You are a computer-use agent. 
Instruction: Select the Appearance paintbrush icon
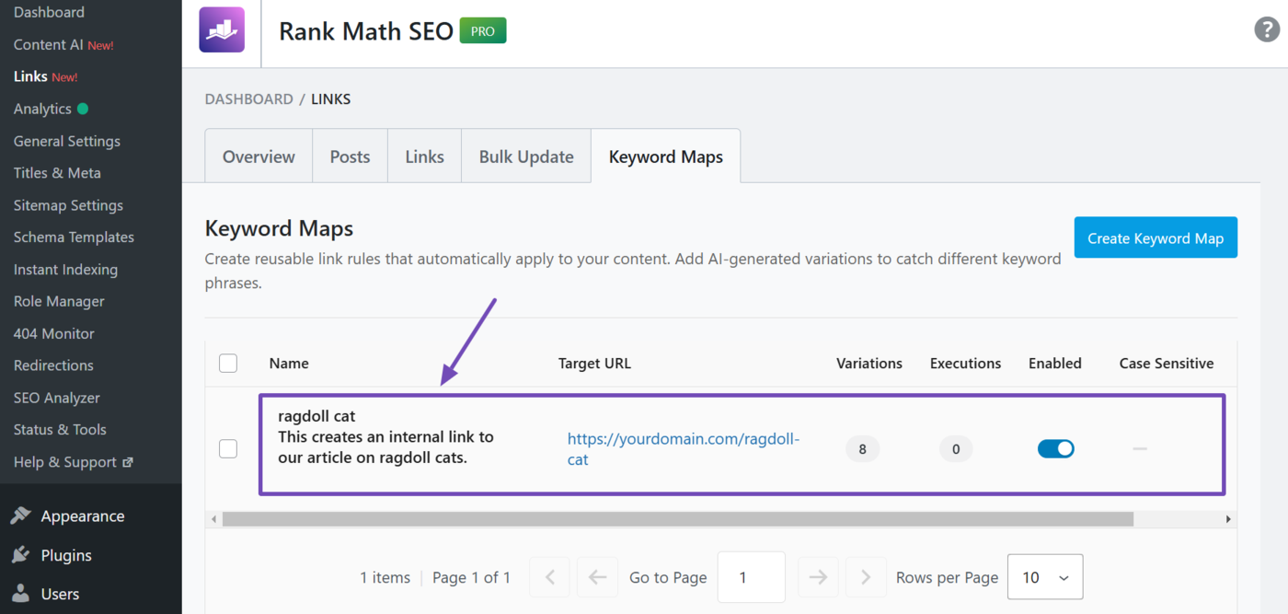pos(21,516)
